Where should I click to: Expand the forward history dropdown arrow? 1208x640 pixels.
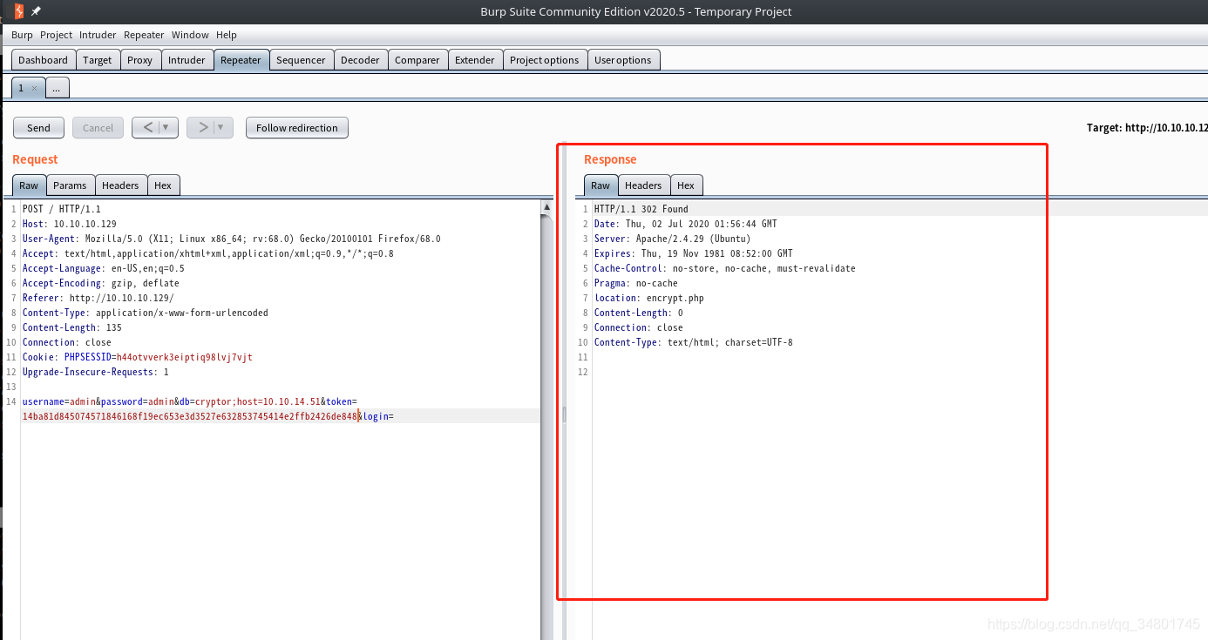pyautogui.click(x=222, y=127)
